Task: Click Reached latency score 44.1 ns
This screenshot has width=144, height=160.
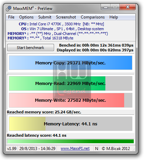Action: coord(37,135)
